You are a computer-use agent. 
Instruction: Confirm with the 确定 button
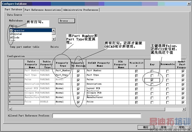pyautogui.click(x=146, y=127)
